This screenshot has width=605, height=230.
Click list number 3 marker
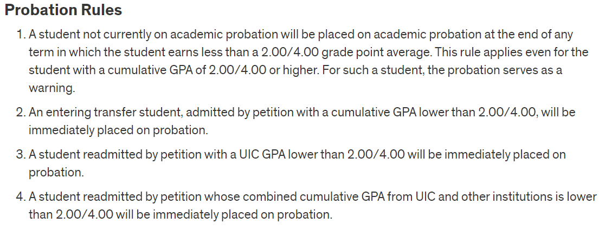click(x=21, y=155)
